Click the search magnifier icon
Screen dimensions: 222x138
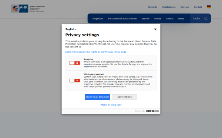click(x=206, y=18)
